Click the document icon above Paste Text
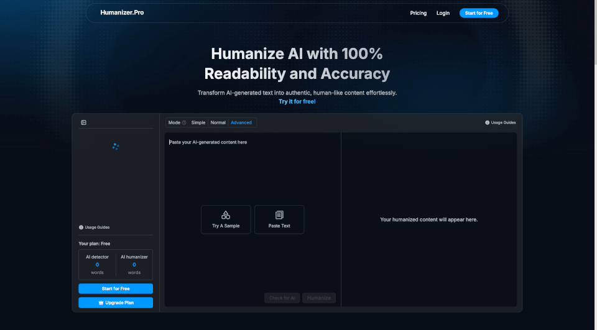This screenshot has height=330, width=597. click(x=279, y=215)
